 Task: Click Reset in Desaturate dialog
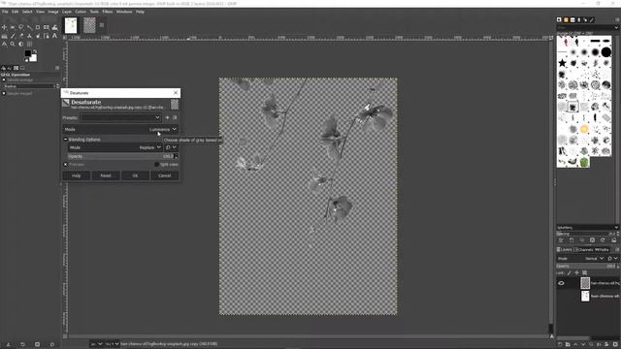tap(106, 175)
